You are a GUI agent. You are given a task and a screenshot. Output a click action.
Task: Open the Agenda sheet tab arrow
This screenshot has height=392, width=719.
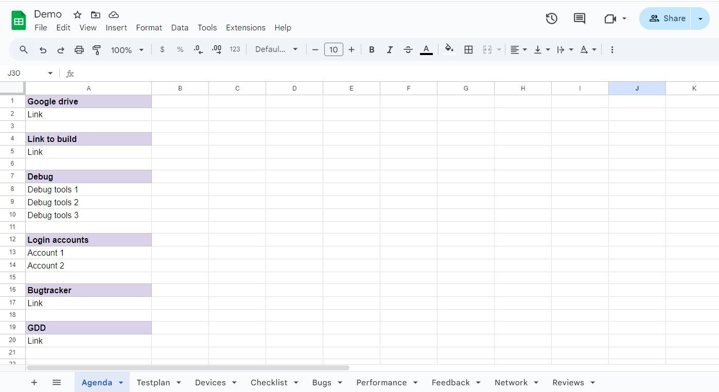tap(121, 383)
